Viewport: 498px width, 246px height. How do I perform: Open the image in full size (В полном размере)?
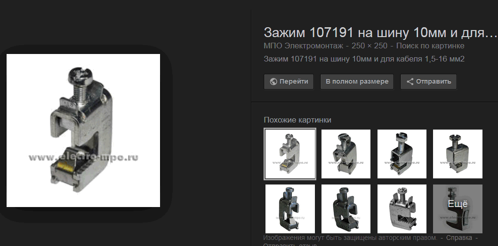[357, 82]
